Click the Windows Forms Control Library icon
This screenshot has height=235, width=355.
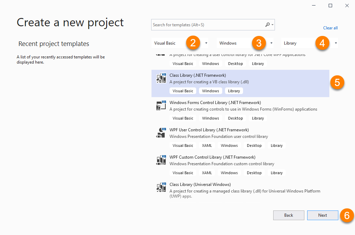[161, 105]
